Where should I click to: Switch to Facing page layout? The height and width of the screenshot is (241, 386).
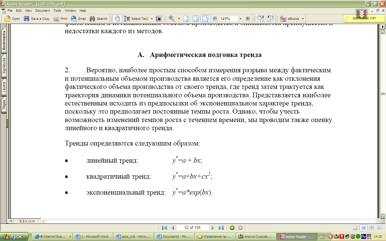(x=379, y=228)
